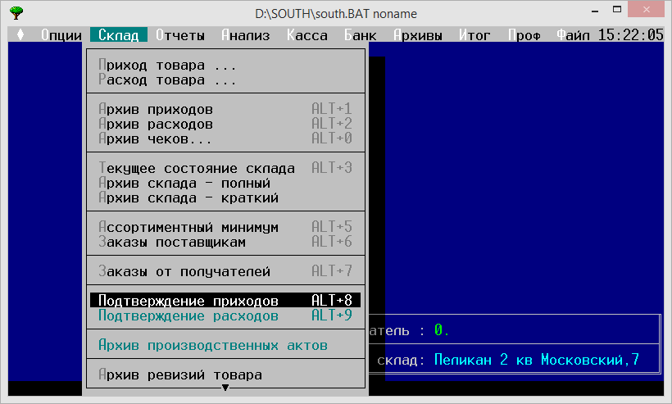Open Архив производственных актов
Image resolution: width=672 pixels, height=404 pixels.
pos(212,345)
